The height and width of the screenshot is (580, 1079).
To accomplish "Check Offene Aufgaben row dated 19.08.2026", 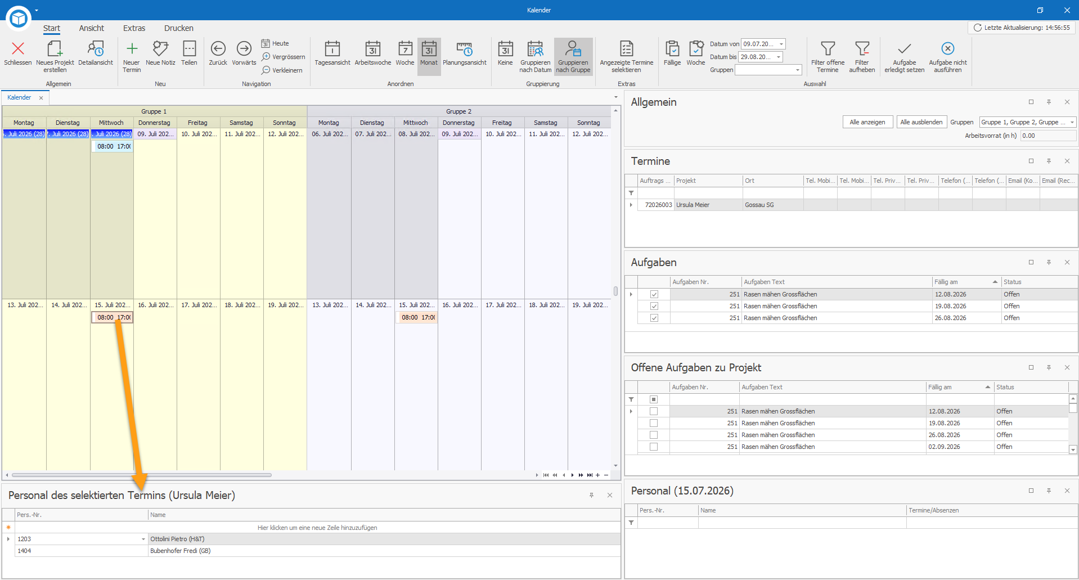I will pyautogui.click(x=653, y=423).
